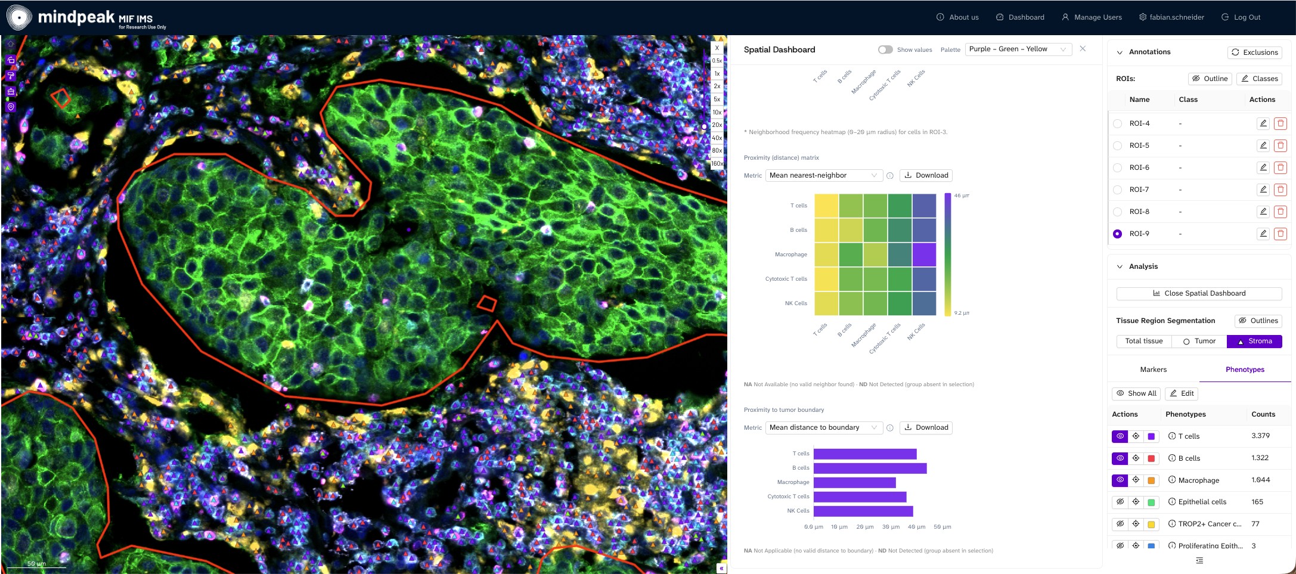
Task: Select the 20x zoom level
Action: point(717,125)
